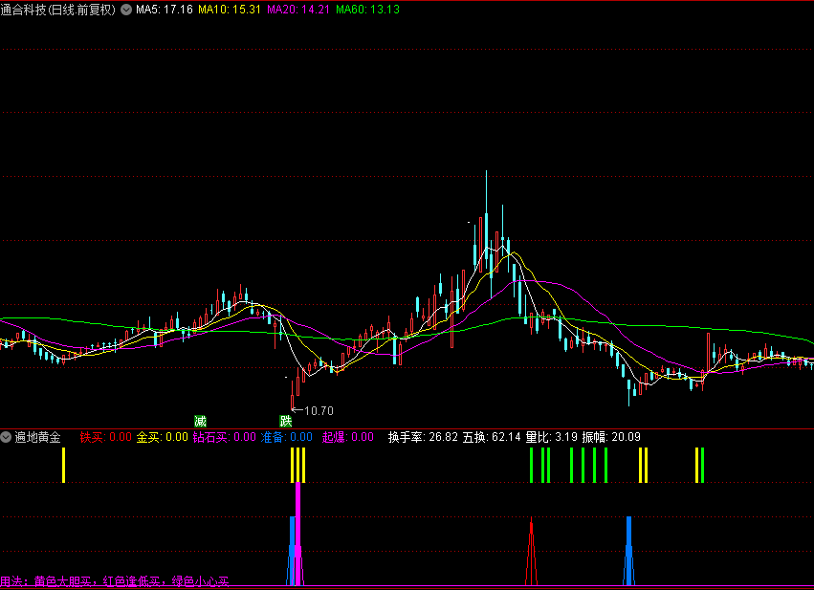Click the MA20: 14.21 value
This screenshot has width=814, height=590.
pos(298,10)
